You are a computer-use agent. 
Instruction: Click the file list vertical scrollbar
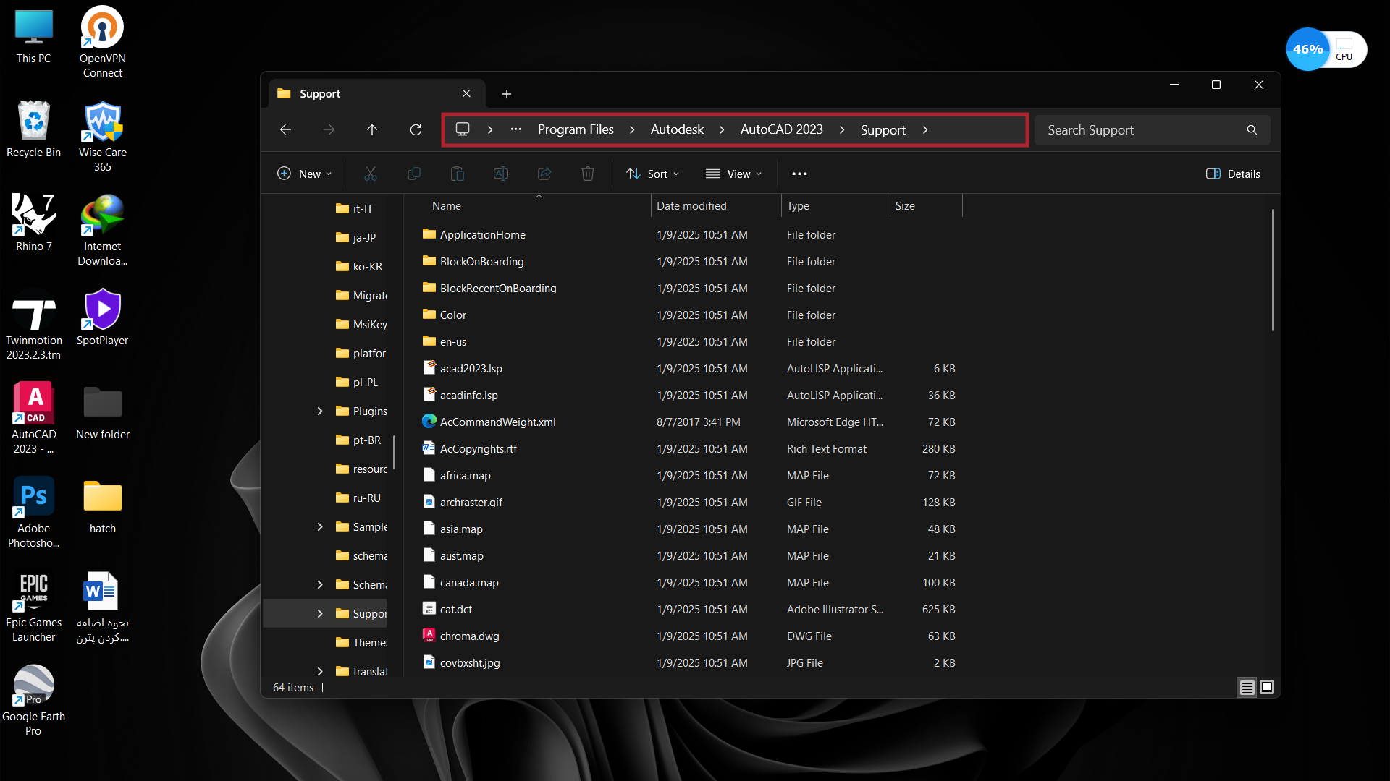tap(1273, 270)
